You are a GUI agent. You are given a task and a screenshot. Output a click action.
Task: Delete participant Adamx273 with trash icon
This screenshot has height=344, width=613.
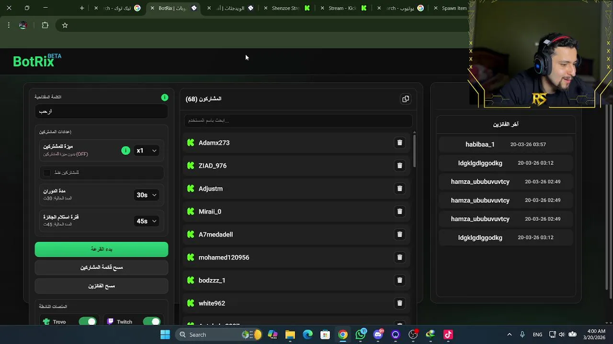click(399, 142)
